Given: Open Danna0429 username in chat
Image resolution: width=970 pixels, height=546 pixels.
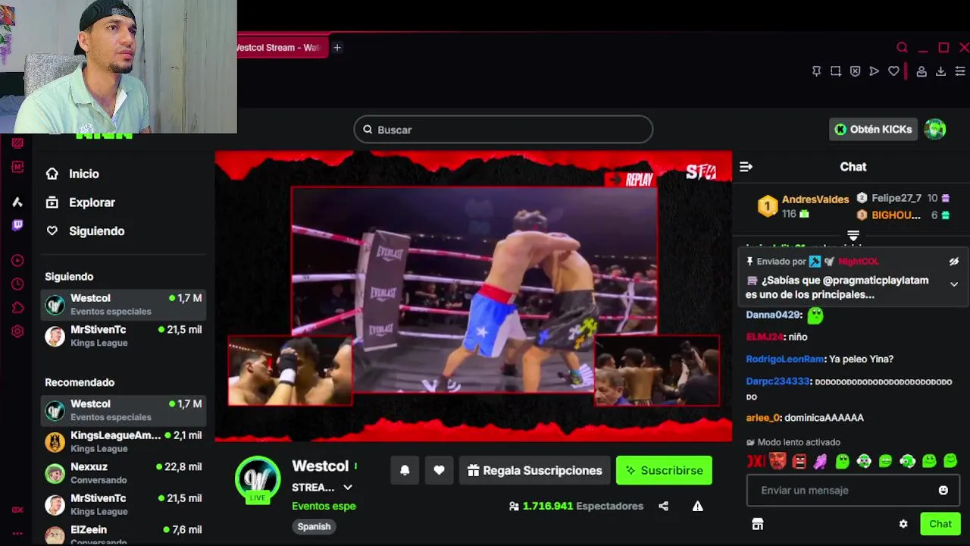Looking at the screenshot, I should [x=773, y=315].
